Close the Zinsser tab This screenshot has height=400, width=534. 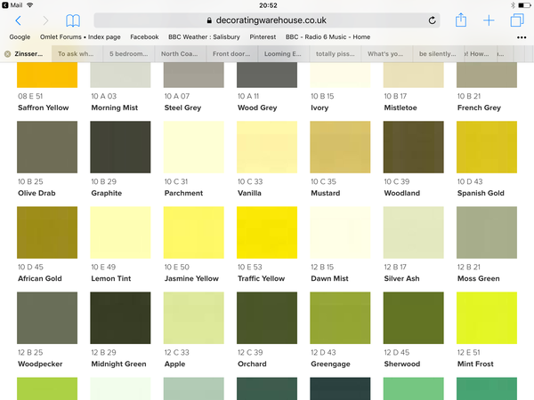pyautogui.click(x=7, y=53)
